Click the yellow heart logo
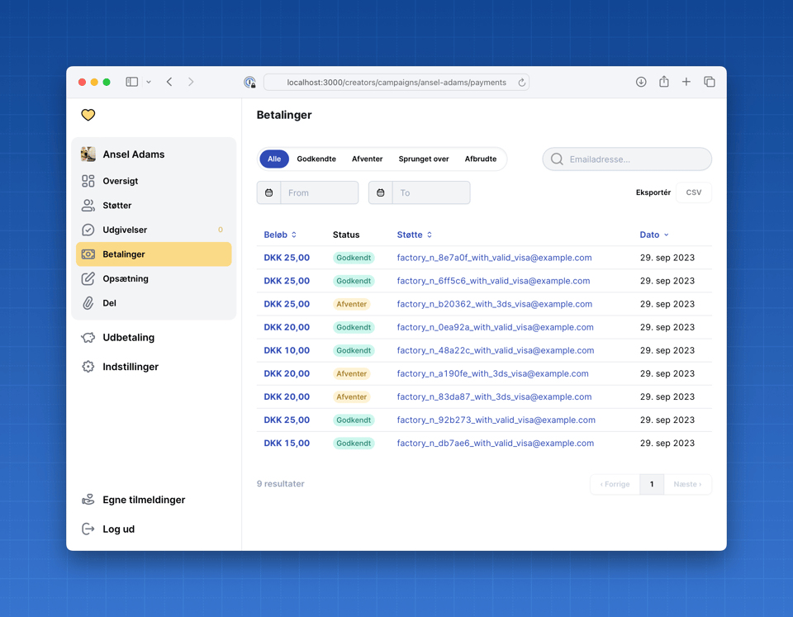 point(88,115)
